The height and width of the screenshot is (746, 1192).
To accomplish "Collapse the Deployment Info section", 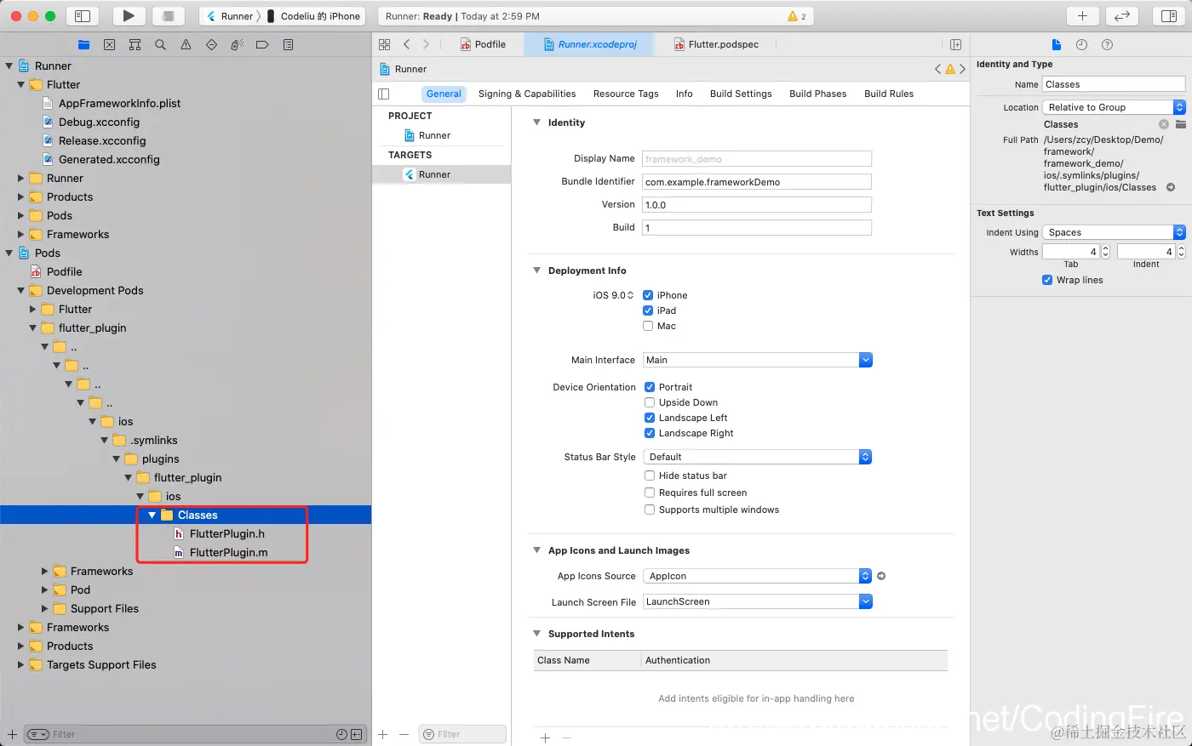I will coord(536,270).
